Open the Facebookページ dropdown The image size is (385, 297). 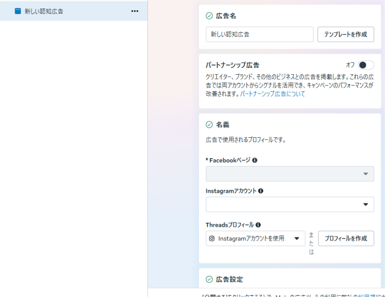(290, 173)
